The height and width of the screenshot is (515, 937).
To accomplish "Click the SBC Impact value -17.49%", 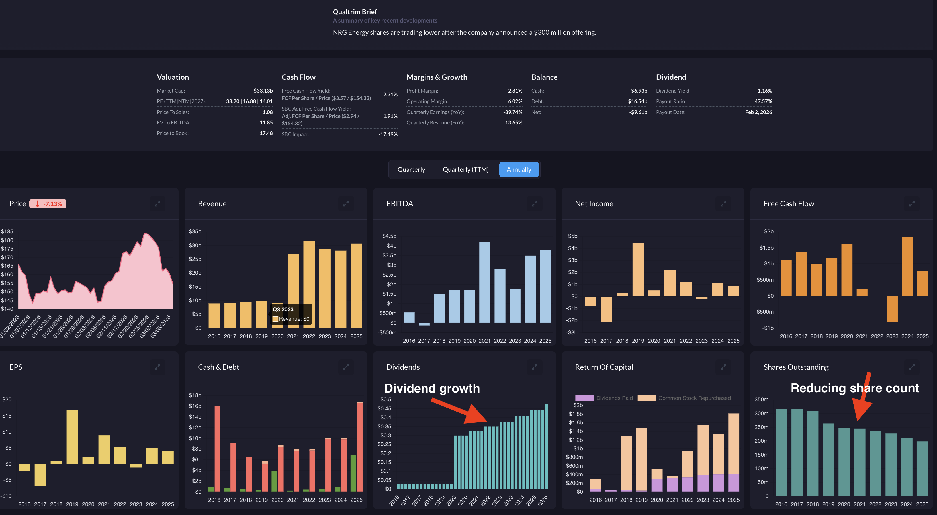I will click(x=388, y=134).
